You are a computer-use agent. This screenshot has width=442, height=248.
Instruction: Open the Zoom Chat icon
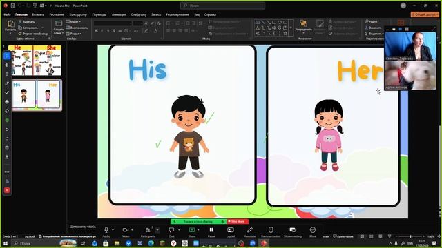coord(171,230)
